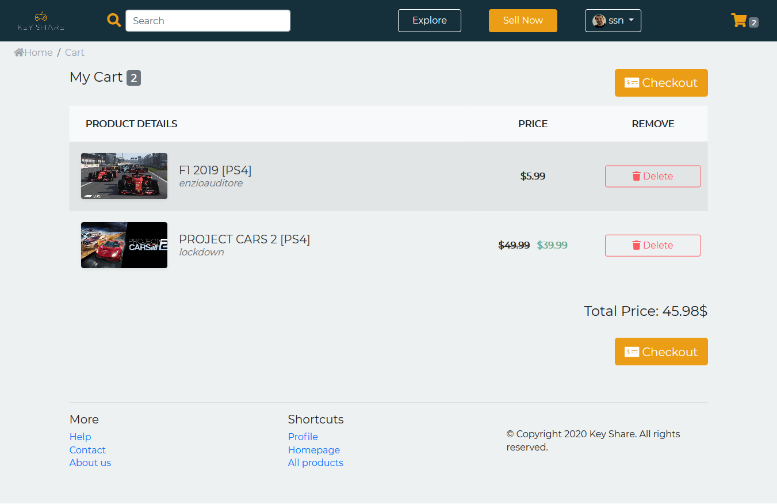
Task: Click the $5.99 price
Action: [x=533, y=176]
